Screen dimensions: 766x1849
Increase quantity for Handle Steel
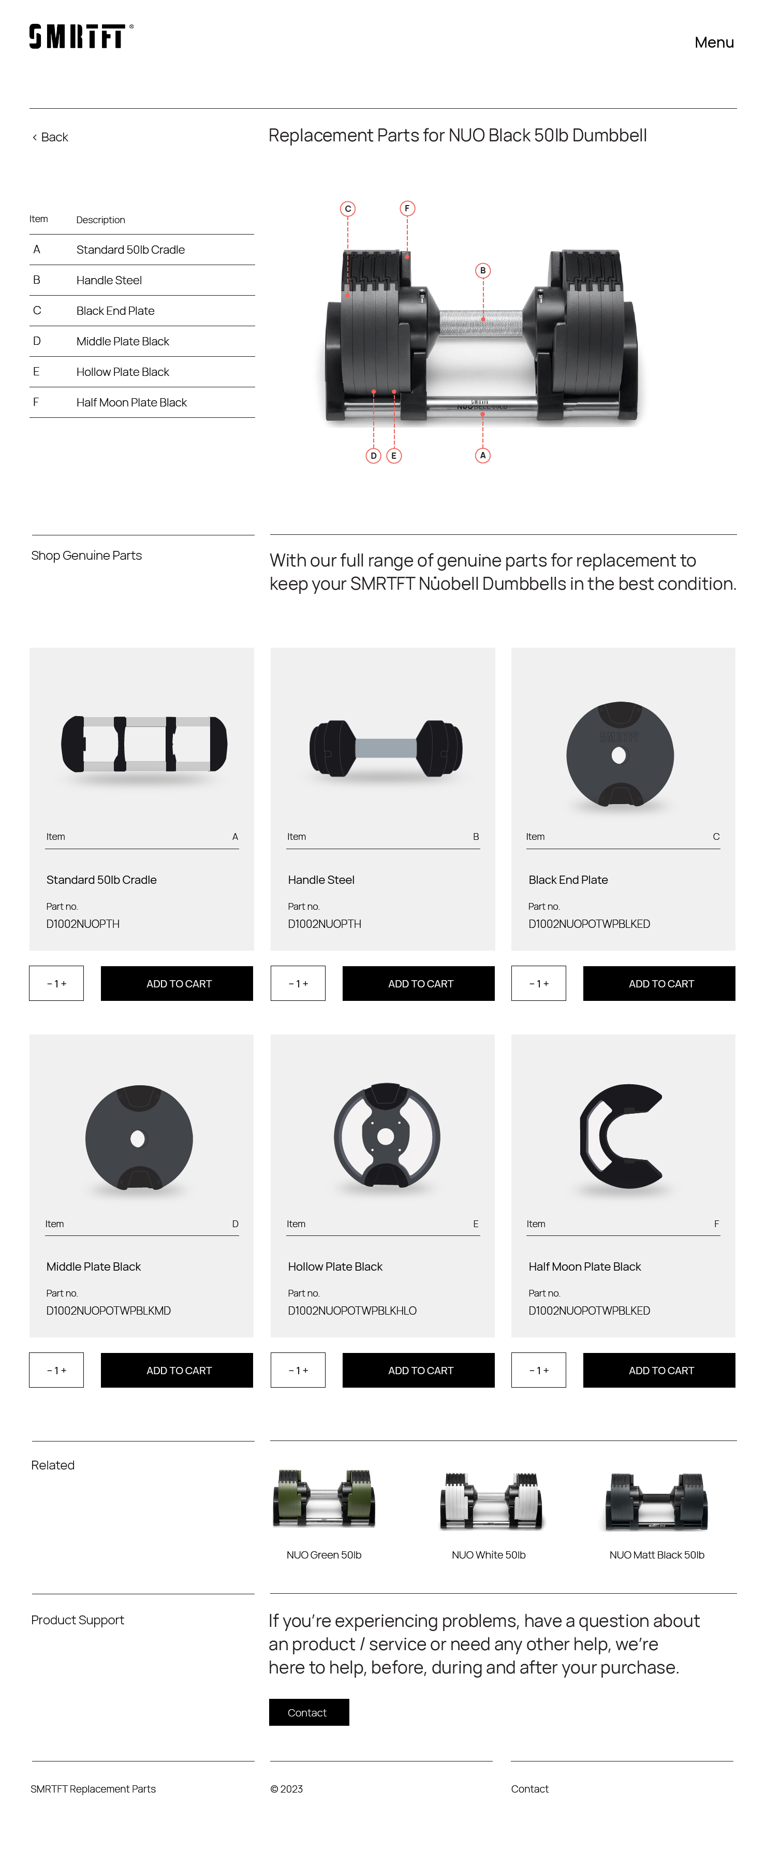click(306, 983)
